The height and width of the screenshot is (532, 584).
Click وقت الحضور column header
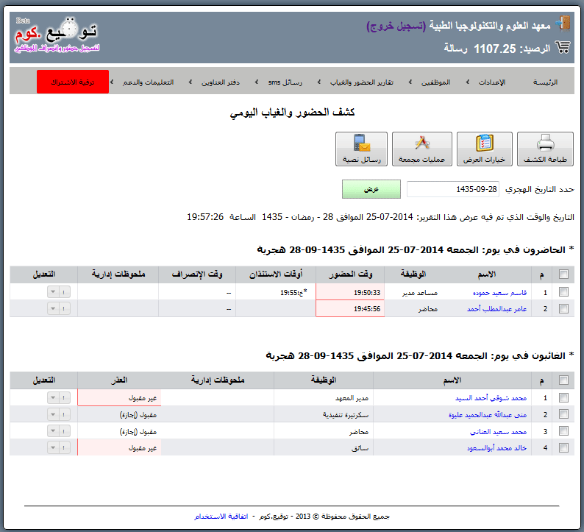tap(350, 274)
